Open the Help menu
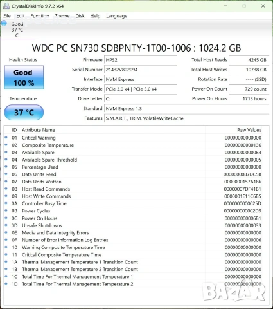Viewport: 273px width, 309px height. click(95, 16)
